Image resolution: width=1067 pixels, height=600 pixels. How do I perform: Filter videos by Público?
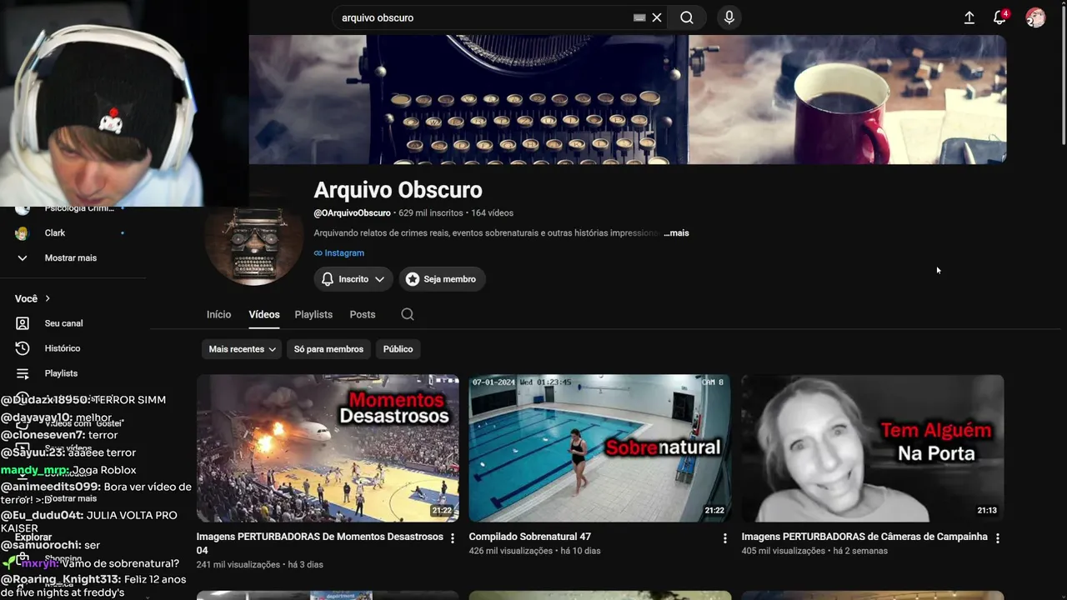pyautogui.click(x=398, y=349)
